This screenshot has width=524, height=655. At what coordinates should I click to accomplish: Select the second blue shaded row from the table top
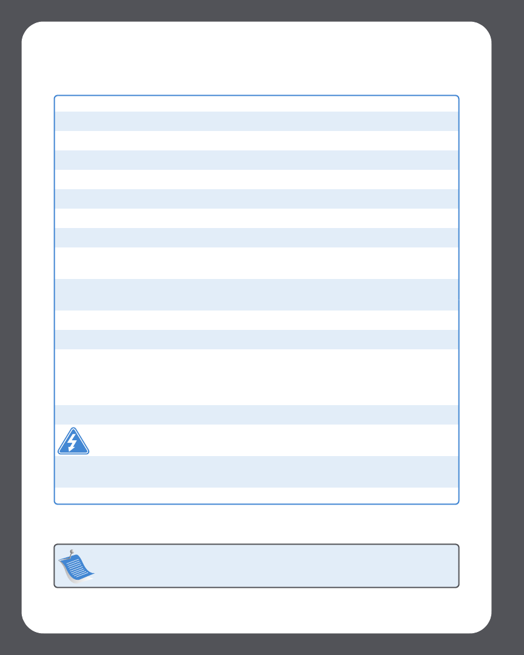(x=257, y=160)
